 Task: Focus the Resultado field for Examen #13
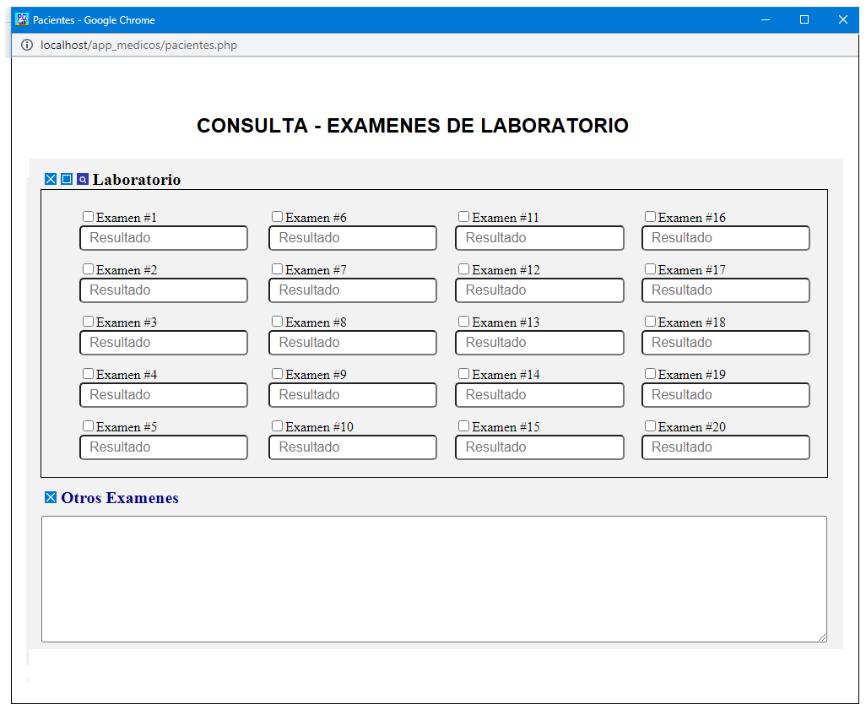[x=539, y=343]
